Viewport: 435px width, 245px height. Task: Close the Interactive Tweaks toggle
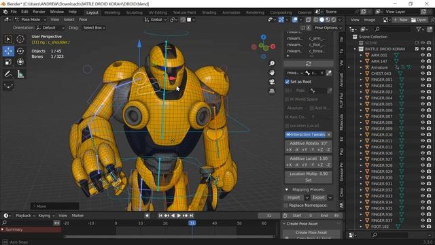(329, 135)
